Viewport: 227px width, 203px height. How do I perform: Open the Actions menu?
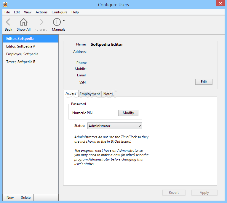[41, 12]
